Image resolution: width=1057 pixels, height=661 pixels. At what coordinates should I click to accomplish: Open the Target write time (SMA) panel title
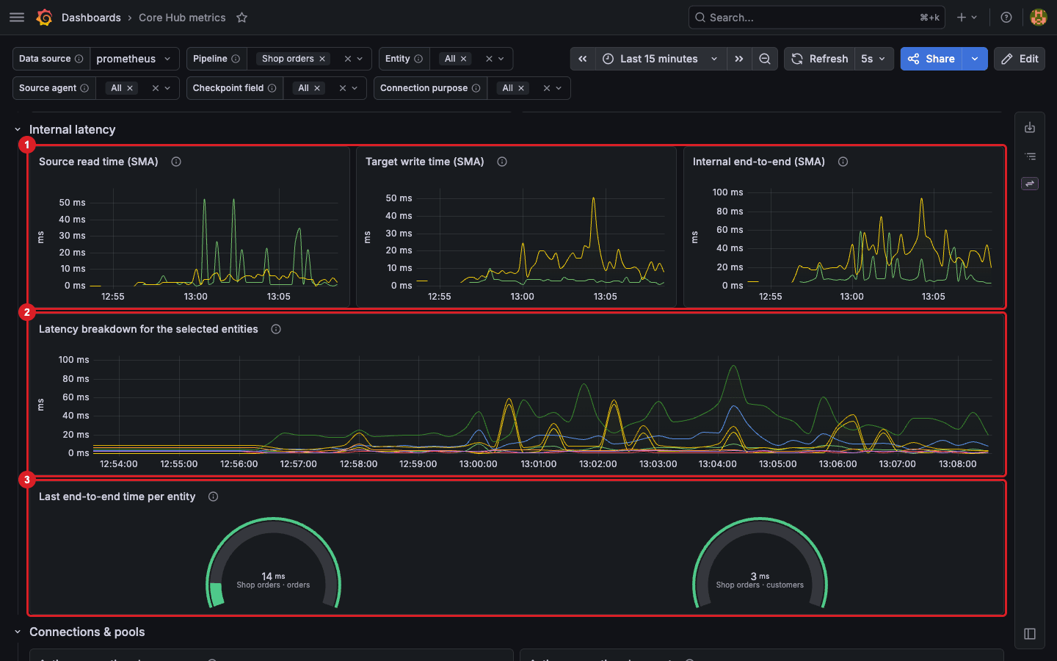tap(425, 162)
